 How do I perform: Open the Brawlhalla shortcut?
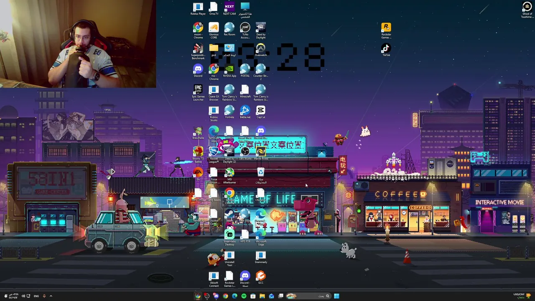pos(198,133)
